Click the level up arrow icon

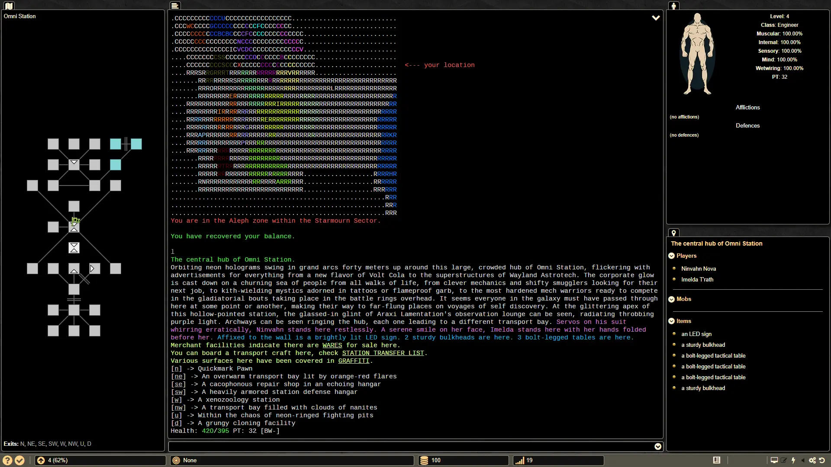(41, 461)
